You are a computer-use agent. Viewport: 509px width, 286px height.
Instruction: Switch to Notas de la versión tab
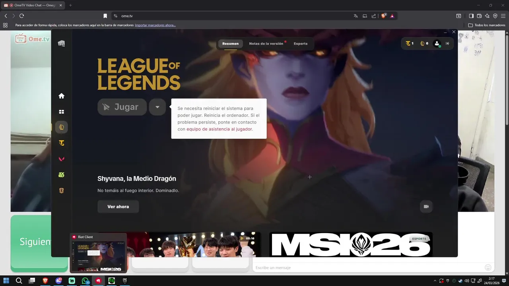(x=266, y=44)
